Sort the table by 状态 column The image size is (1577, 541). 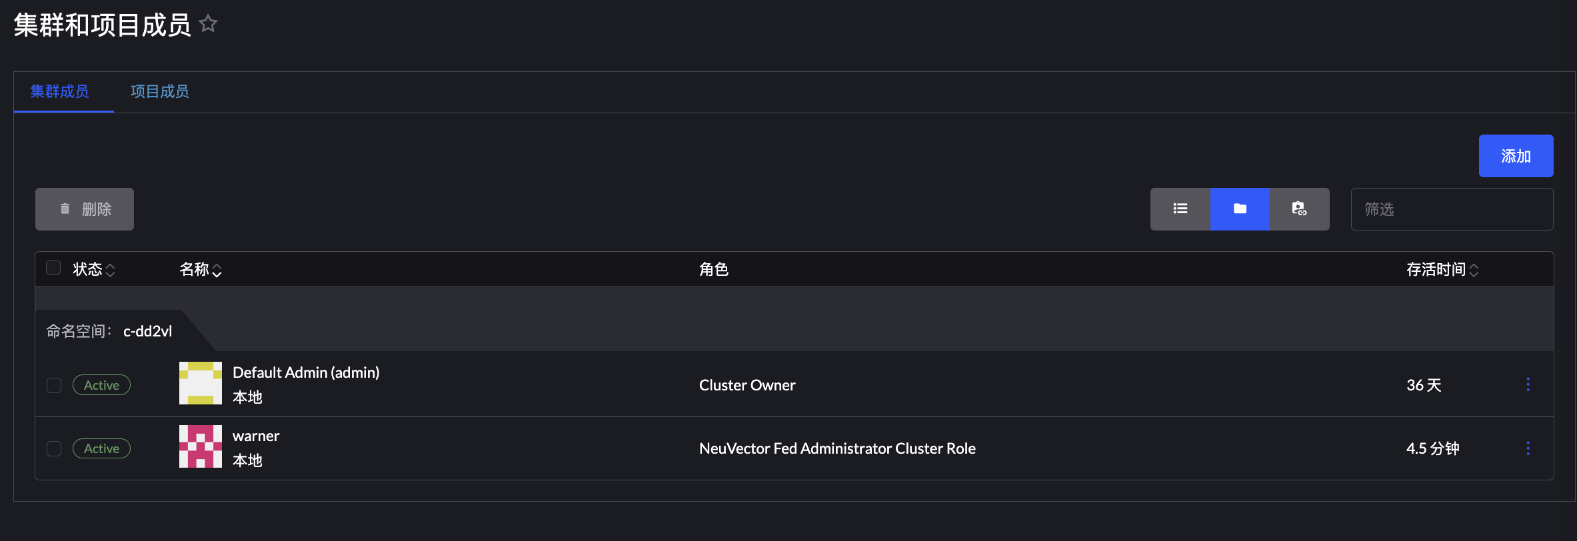click(x=93, y=269)
